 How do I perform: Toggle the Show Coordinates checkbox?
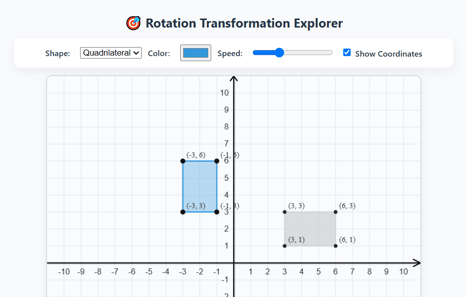pyautogui.click(x=347, y=52)
